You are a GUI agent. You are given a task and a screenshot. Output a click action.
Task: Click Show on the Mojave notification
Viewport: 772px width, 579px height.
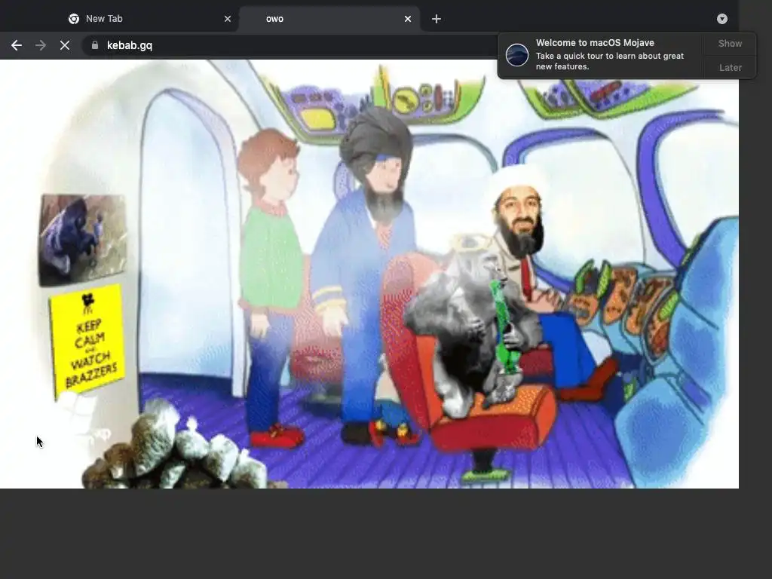pos(730,43)
